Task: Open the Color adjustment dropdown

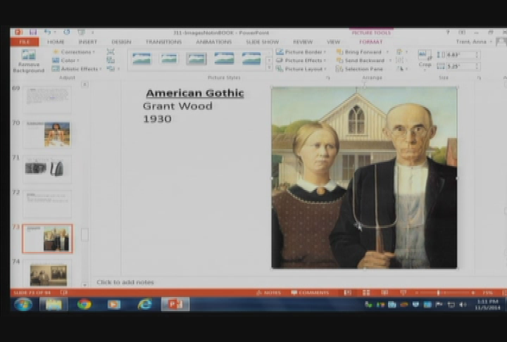Action: click(66, 60)
